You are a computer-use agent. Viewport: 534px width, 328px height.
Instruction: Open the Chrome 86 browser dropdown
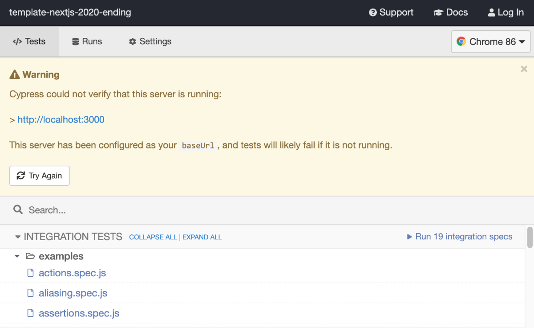pyautogui.click(x=491, y=41)
